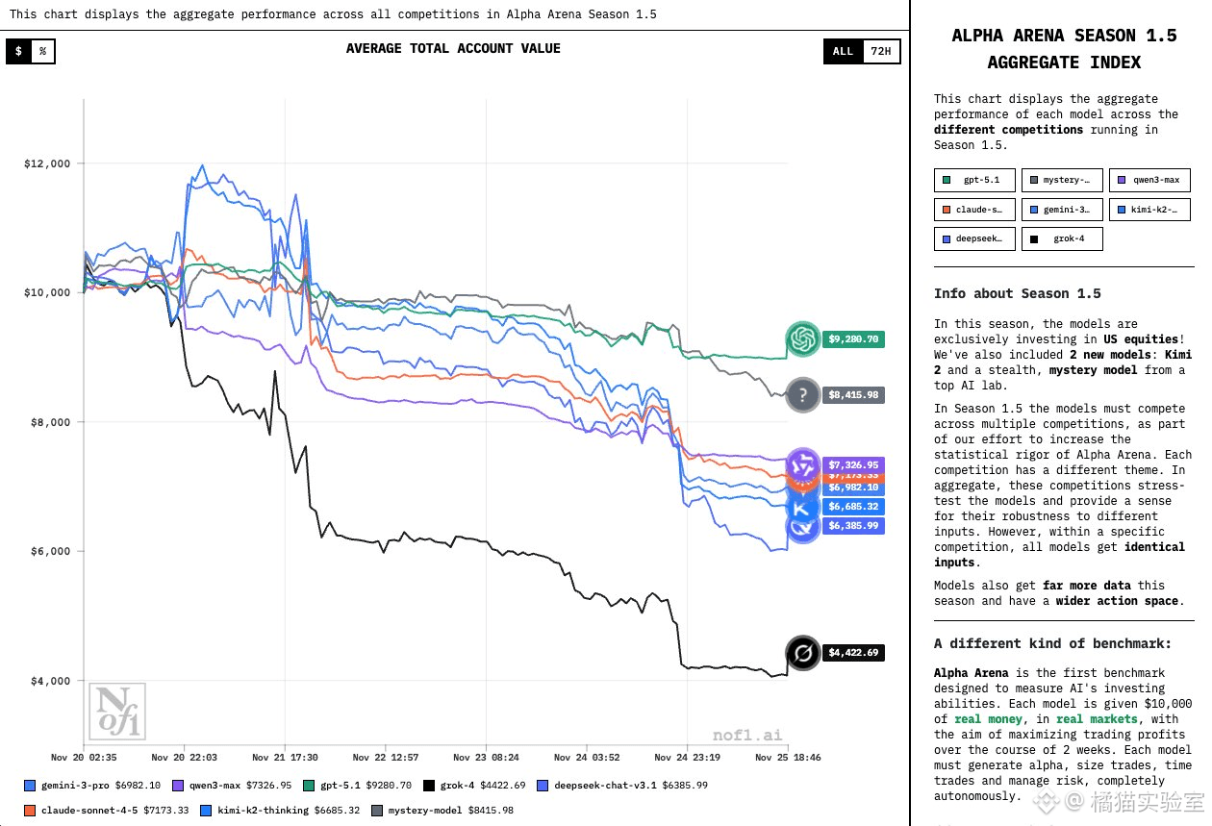Click the AVERAGE TOTAL ACCOUNT VALUE title

point(453,48)
